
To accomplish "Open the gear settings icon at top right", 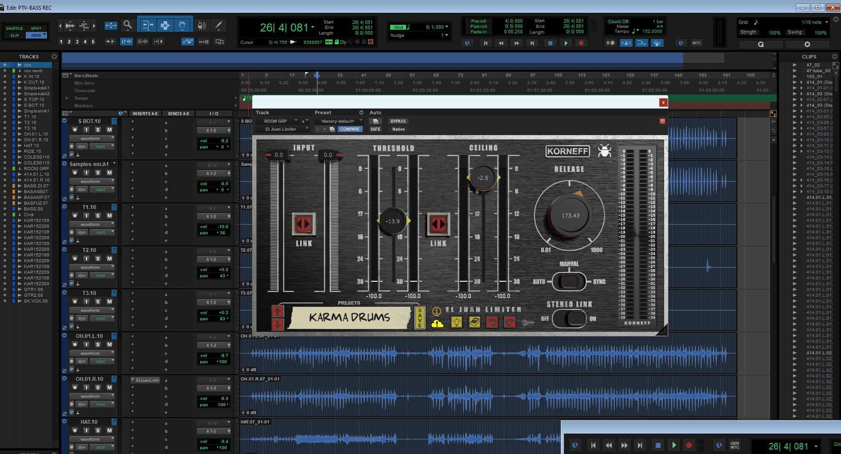I will 807,44.
